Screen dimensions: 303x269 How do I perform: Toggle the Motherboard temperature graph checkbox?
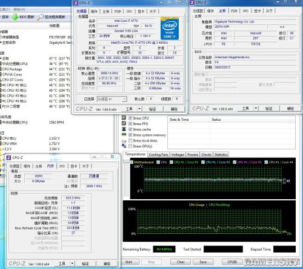[132, 162]
